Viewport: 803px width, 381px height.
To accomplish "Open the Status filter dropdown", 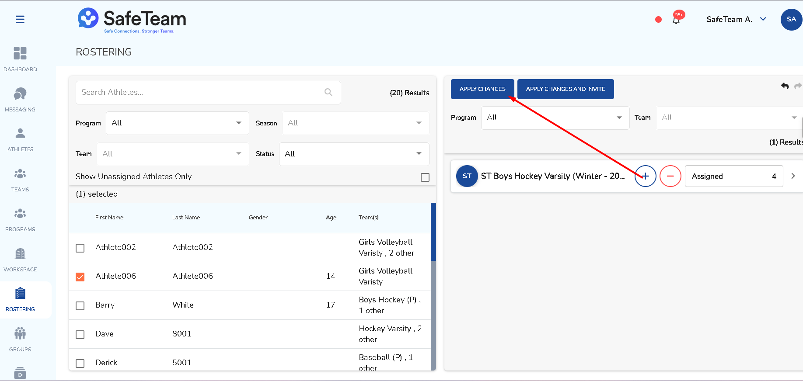I will [354, 154].
